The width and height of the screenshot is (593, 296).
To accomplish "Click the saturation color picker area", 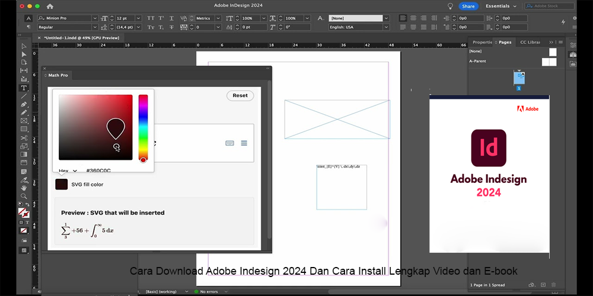I will point(95,127).
